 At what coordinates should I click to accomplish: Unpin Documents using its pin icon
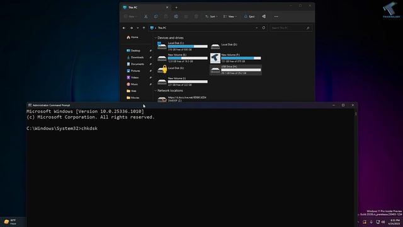tap(150, 64)
